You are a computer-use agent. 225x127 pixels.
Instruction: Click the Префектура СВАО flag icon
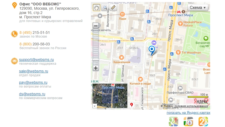(x=180, y=88)
